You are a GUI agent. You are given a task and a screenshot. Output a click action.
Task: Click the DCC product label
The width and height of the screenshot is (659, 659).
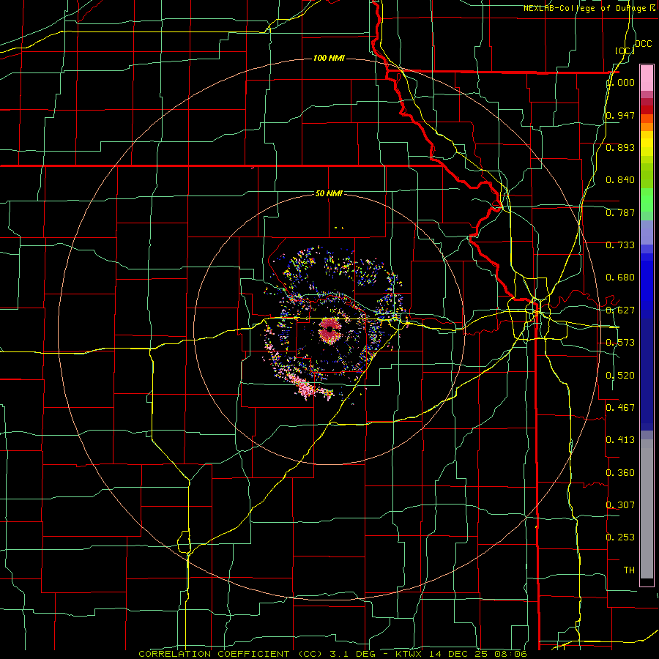tap(643, 44)
